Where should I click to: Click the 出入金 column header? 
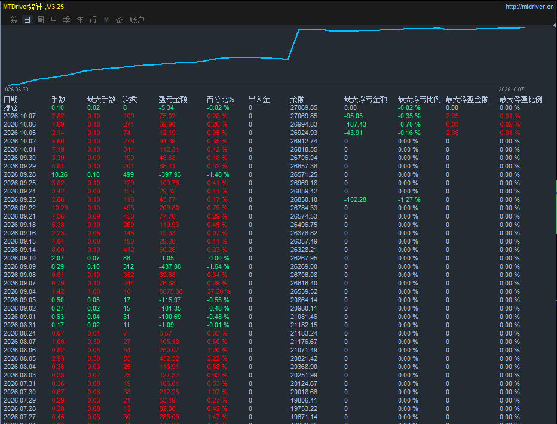[x=259, y=99]
